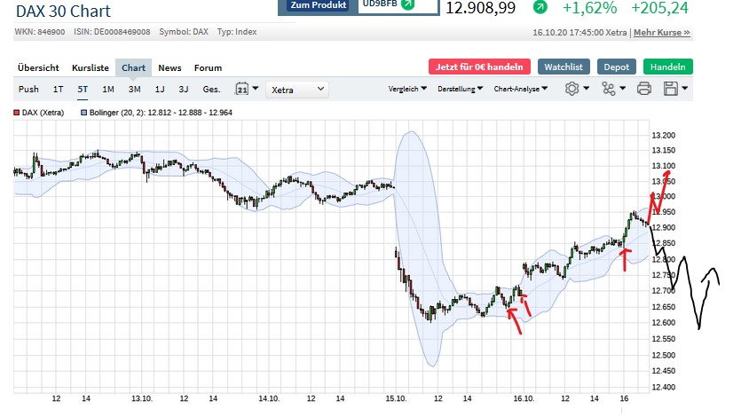749x417 pixels.
Task: Open the Chart-Analyse dropdown
Action: pos(520,89)
